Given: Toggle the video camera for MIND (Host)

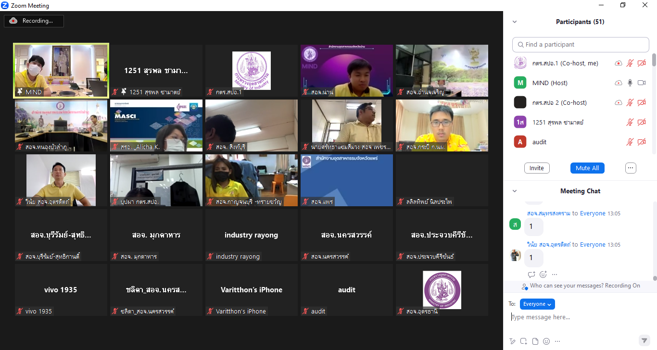Looking at the screenshot, I should pyautogui.click(x=642, y=83).
